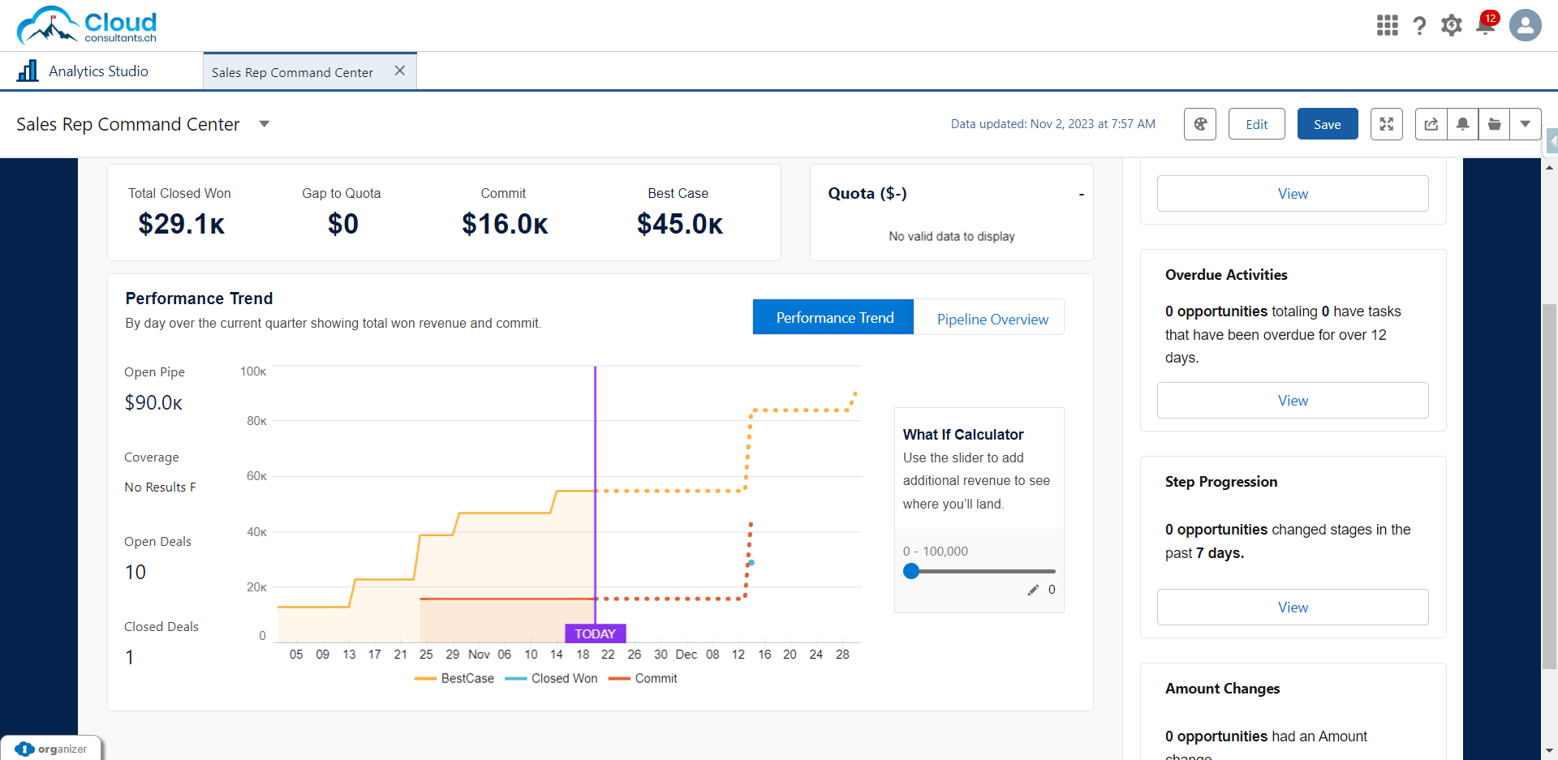Click the share dashboard icon
The image size is (1558, 760).
tap(1431, 124)
